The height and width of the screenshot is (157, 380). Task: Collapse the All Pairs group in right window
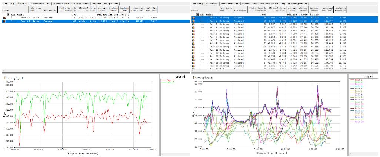tap(197, 14)
